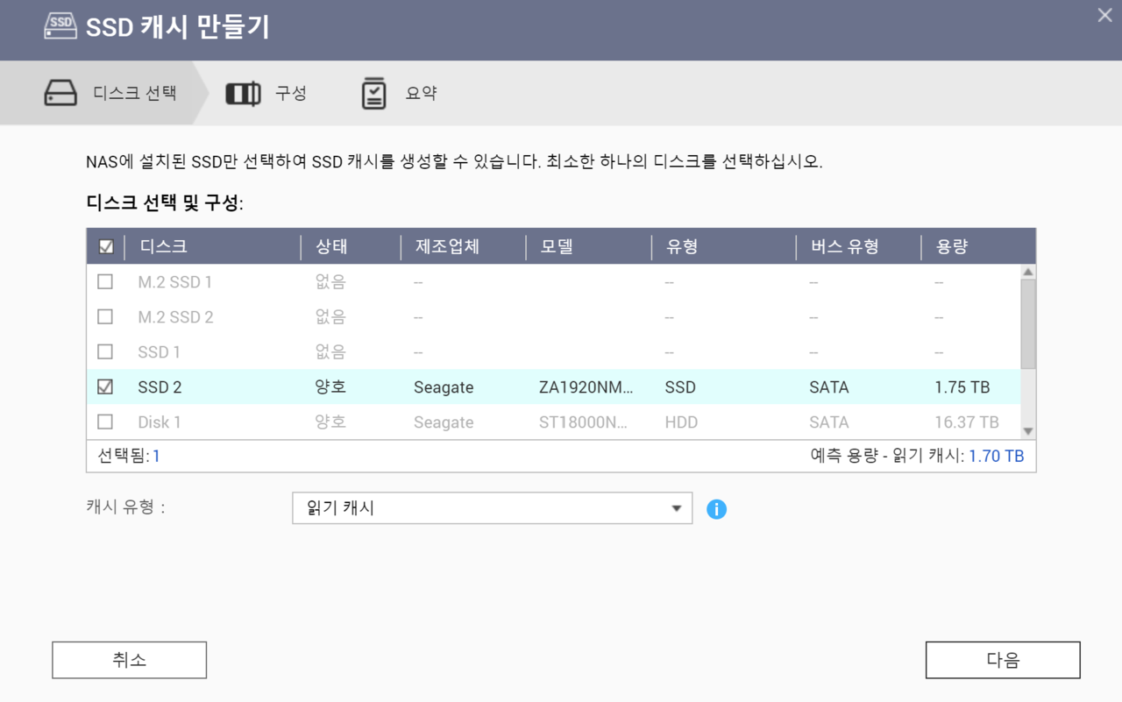Click the summary clipboard icon

(x=374, y=93)
